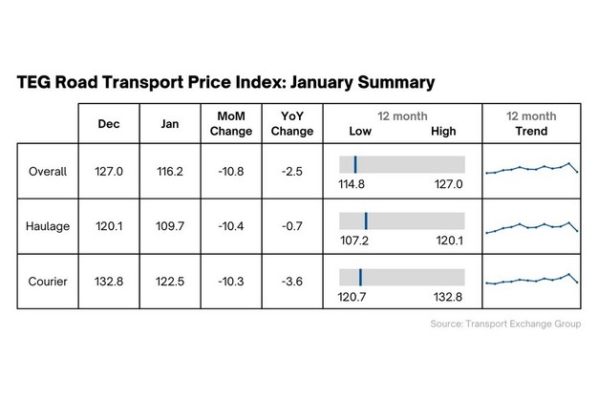
Task: Click the Courier 12 month trend sparkline
Action: 531,281
